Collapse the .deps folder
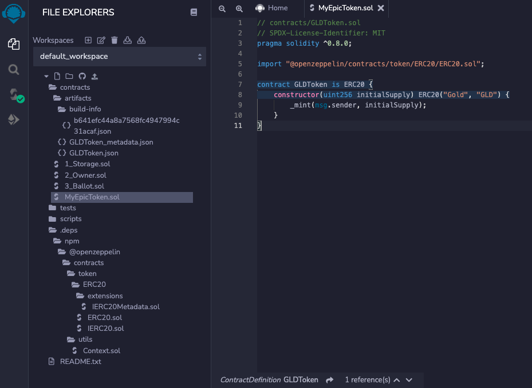The height and width of the screenshot is (388, 532). point(68,230)
